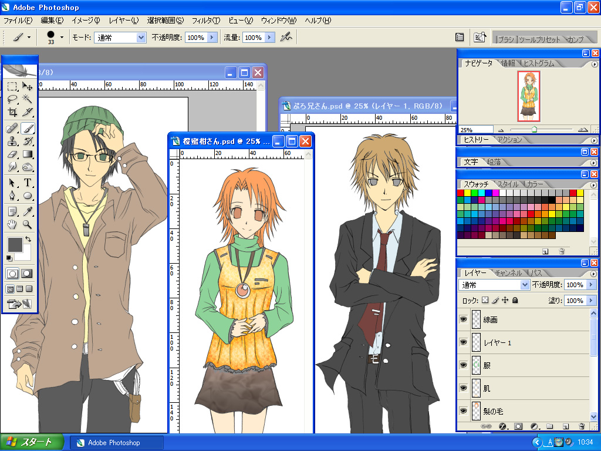Screen dimensions: 601x451
Task: Select the Brush tool in toolbox
Action: pos(28,128)
